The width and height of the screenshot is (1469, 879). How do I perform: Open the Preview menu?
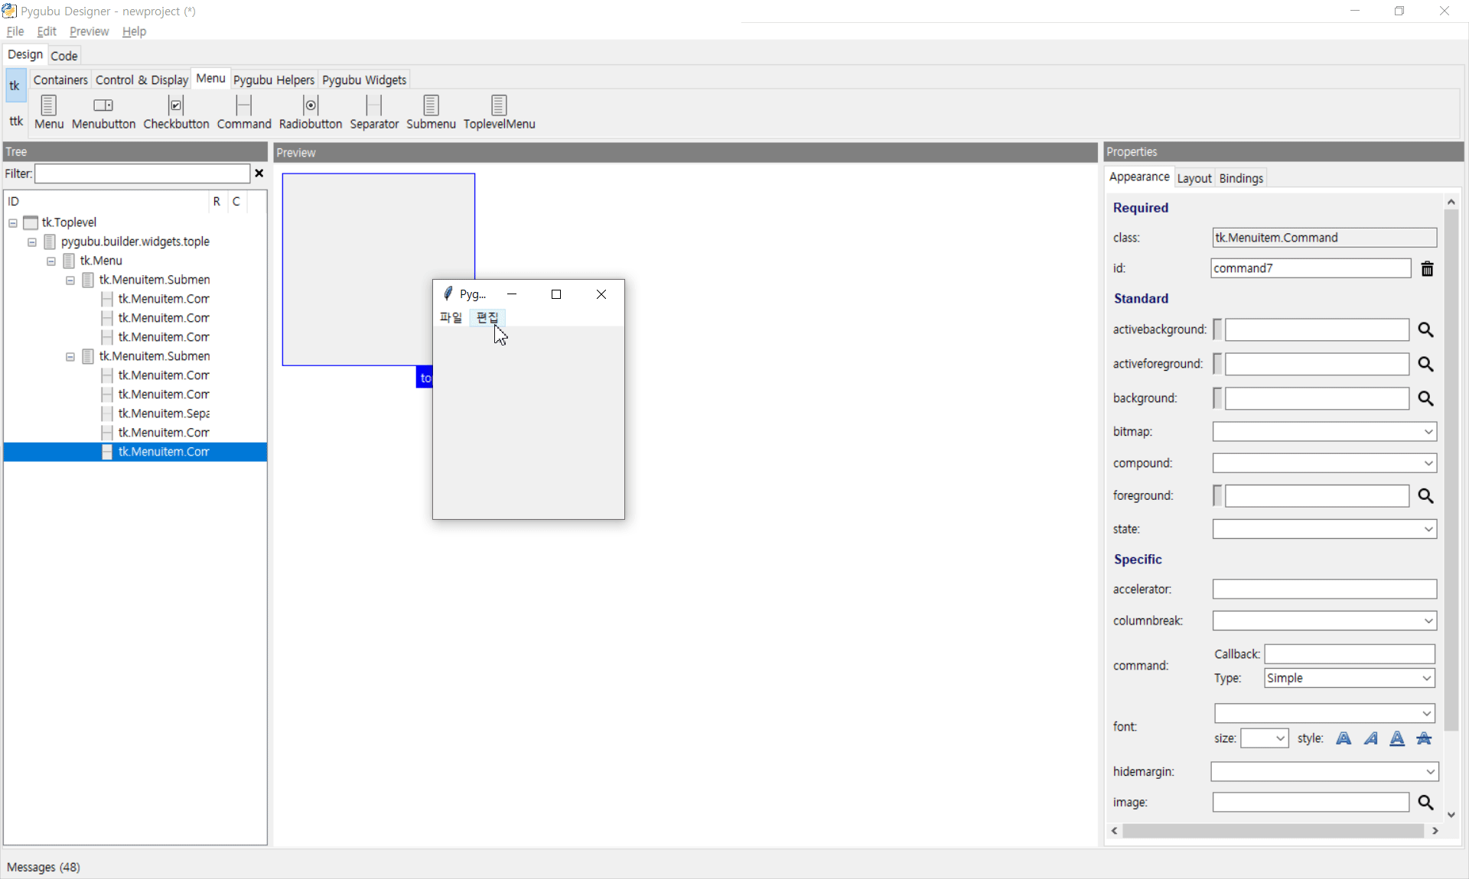pyautogui.click(x=89, y=31)
